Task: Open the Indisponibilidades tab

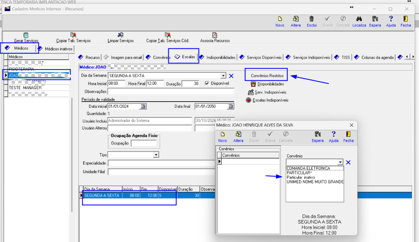Action: [217, 57]
